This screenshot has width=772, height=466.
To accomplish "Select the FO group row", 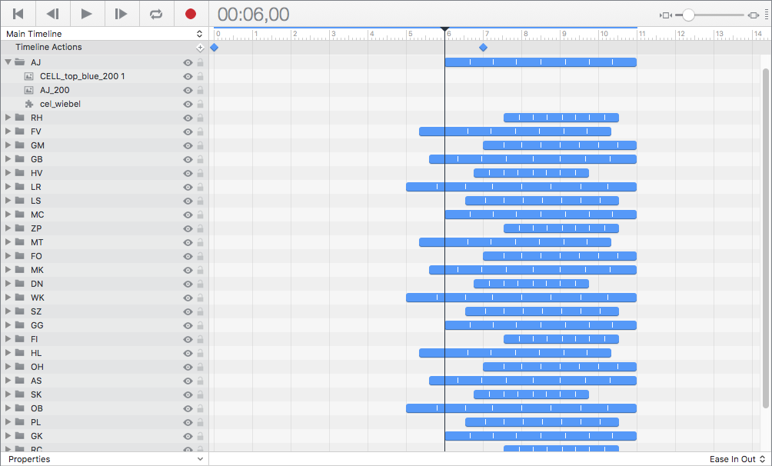I will pos(105,256).
